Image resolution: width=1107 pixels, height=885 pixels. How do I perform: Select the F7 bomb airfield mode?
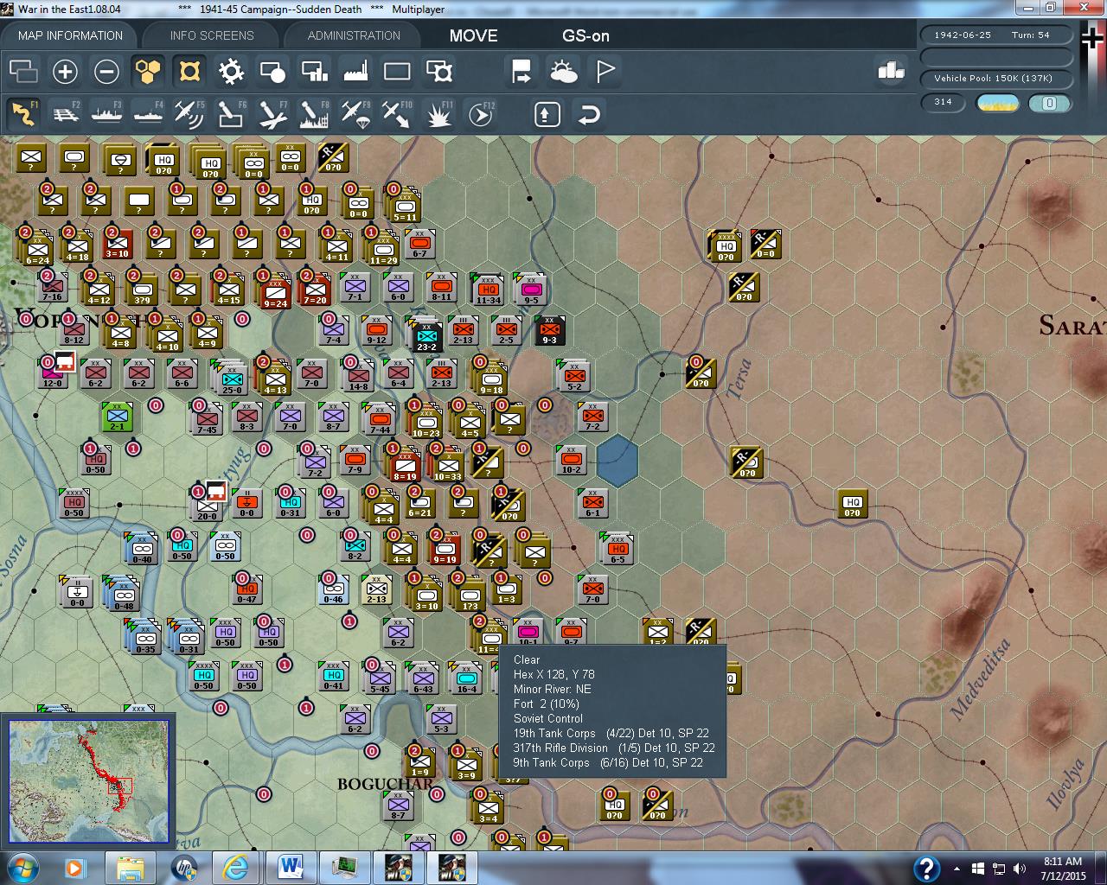click(272, 113)
